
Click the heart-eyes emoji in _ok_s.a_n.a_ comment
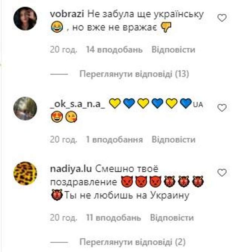coord(57,117)
